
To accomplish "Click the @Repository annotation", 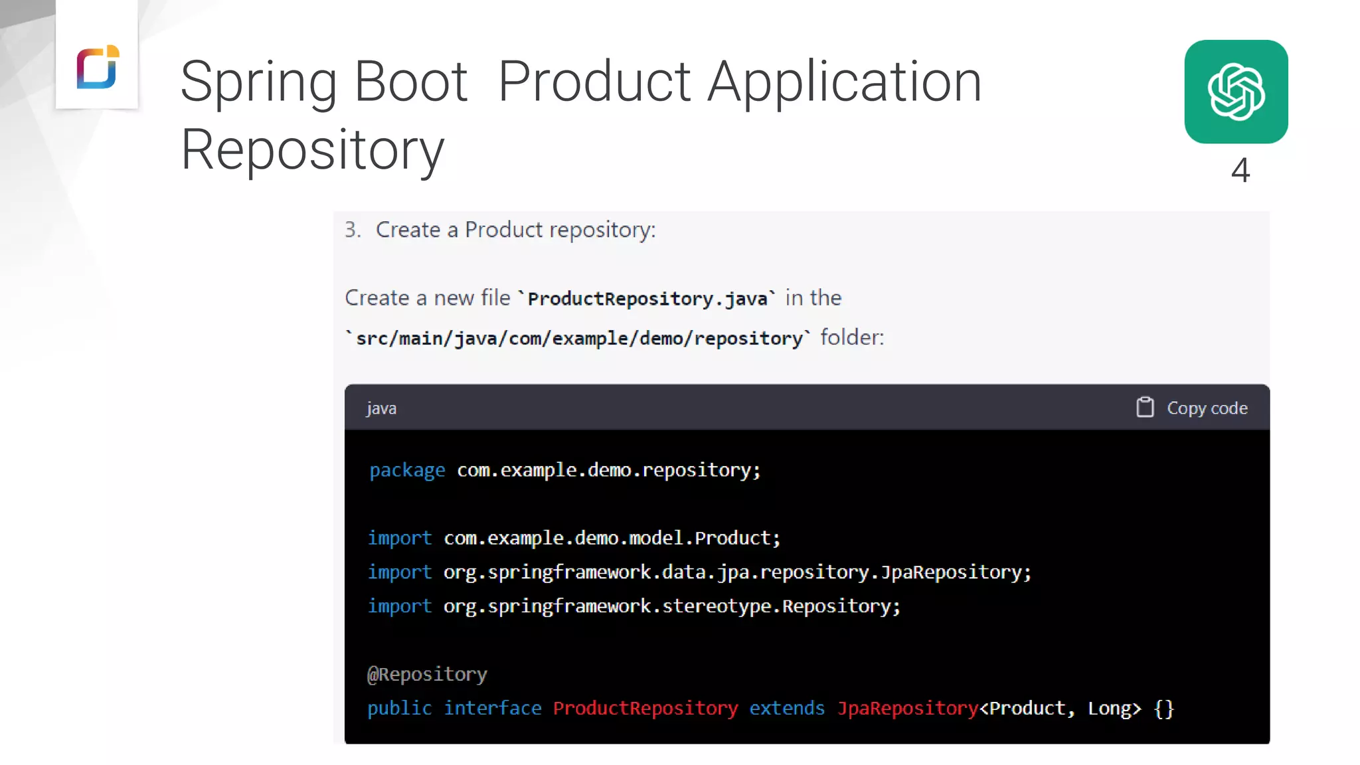I will (x=427, y=674).
